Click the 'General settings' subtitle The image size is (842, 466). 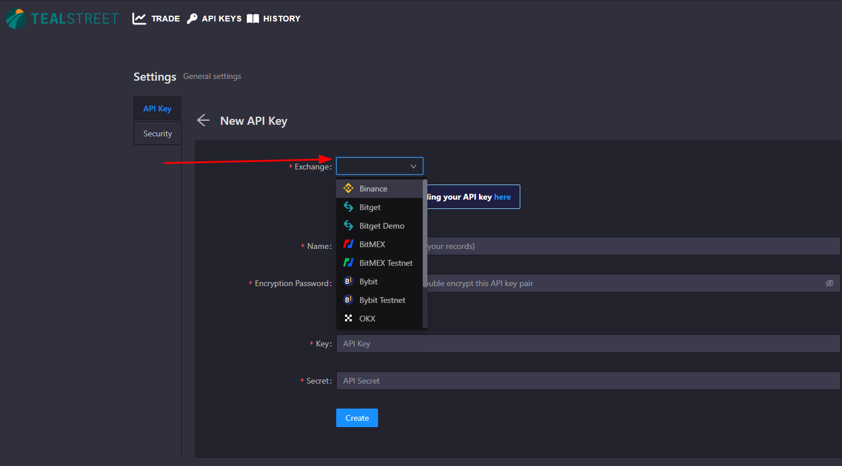tap(212, 76)
